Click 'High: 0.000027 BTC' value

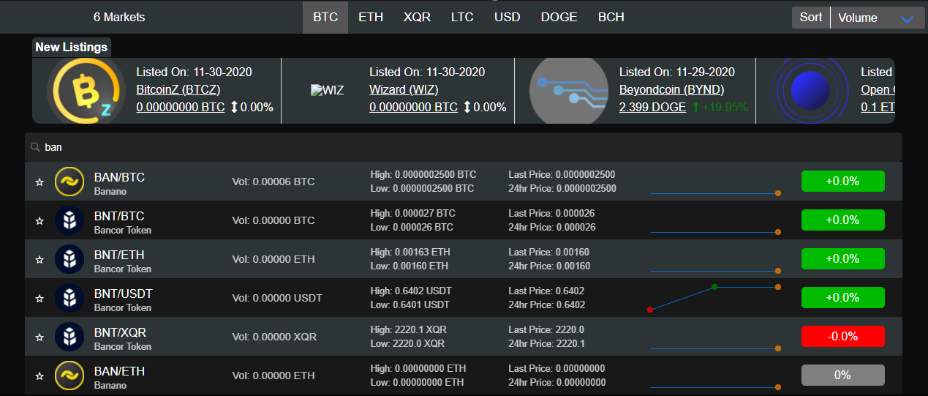413,213
